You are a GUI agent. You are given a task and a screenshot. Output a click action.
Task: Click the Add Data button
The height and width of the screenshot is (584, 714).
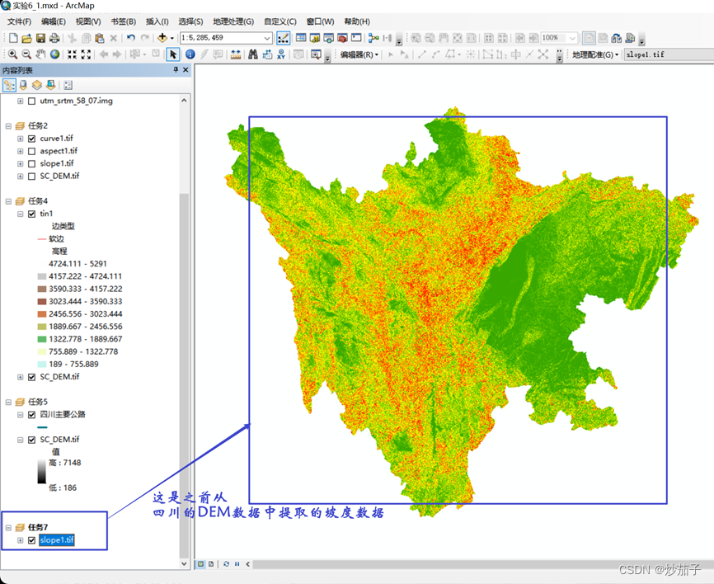(162, 38)
